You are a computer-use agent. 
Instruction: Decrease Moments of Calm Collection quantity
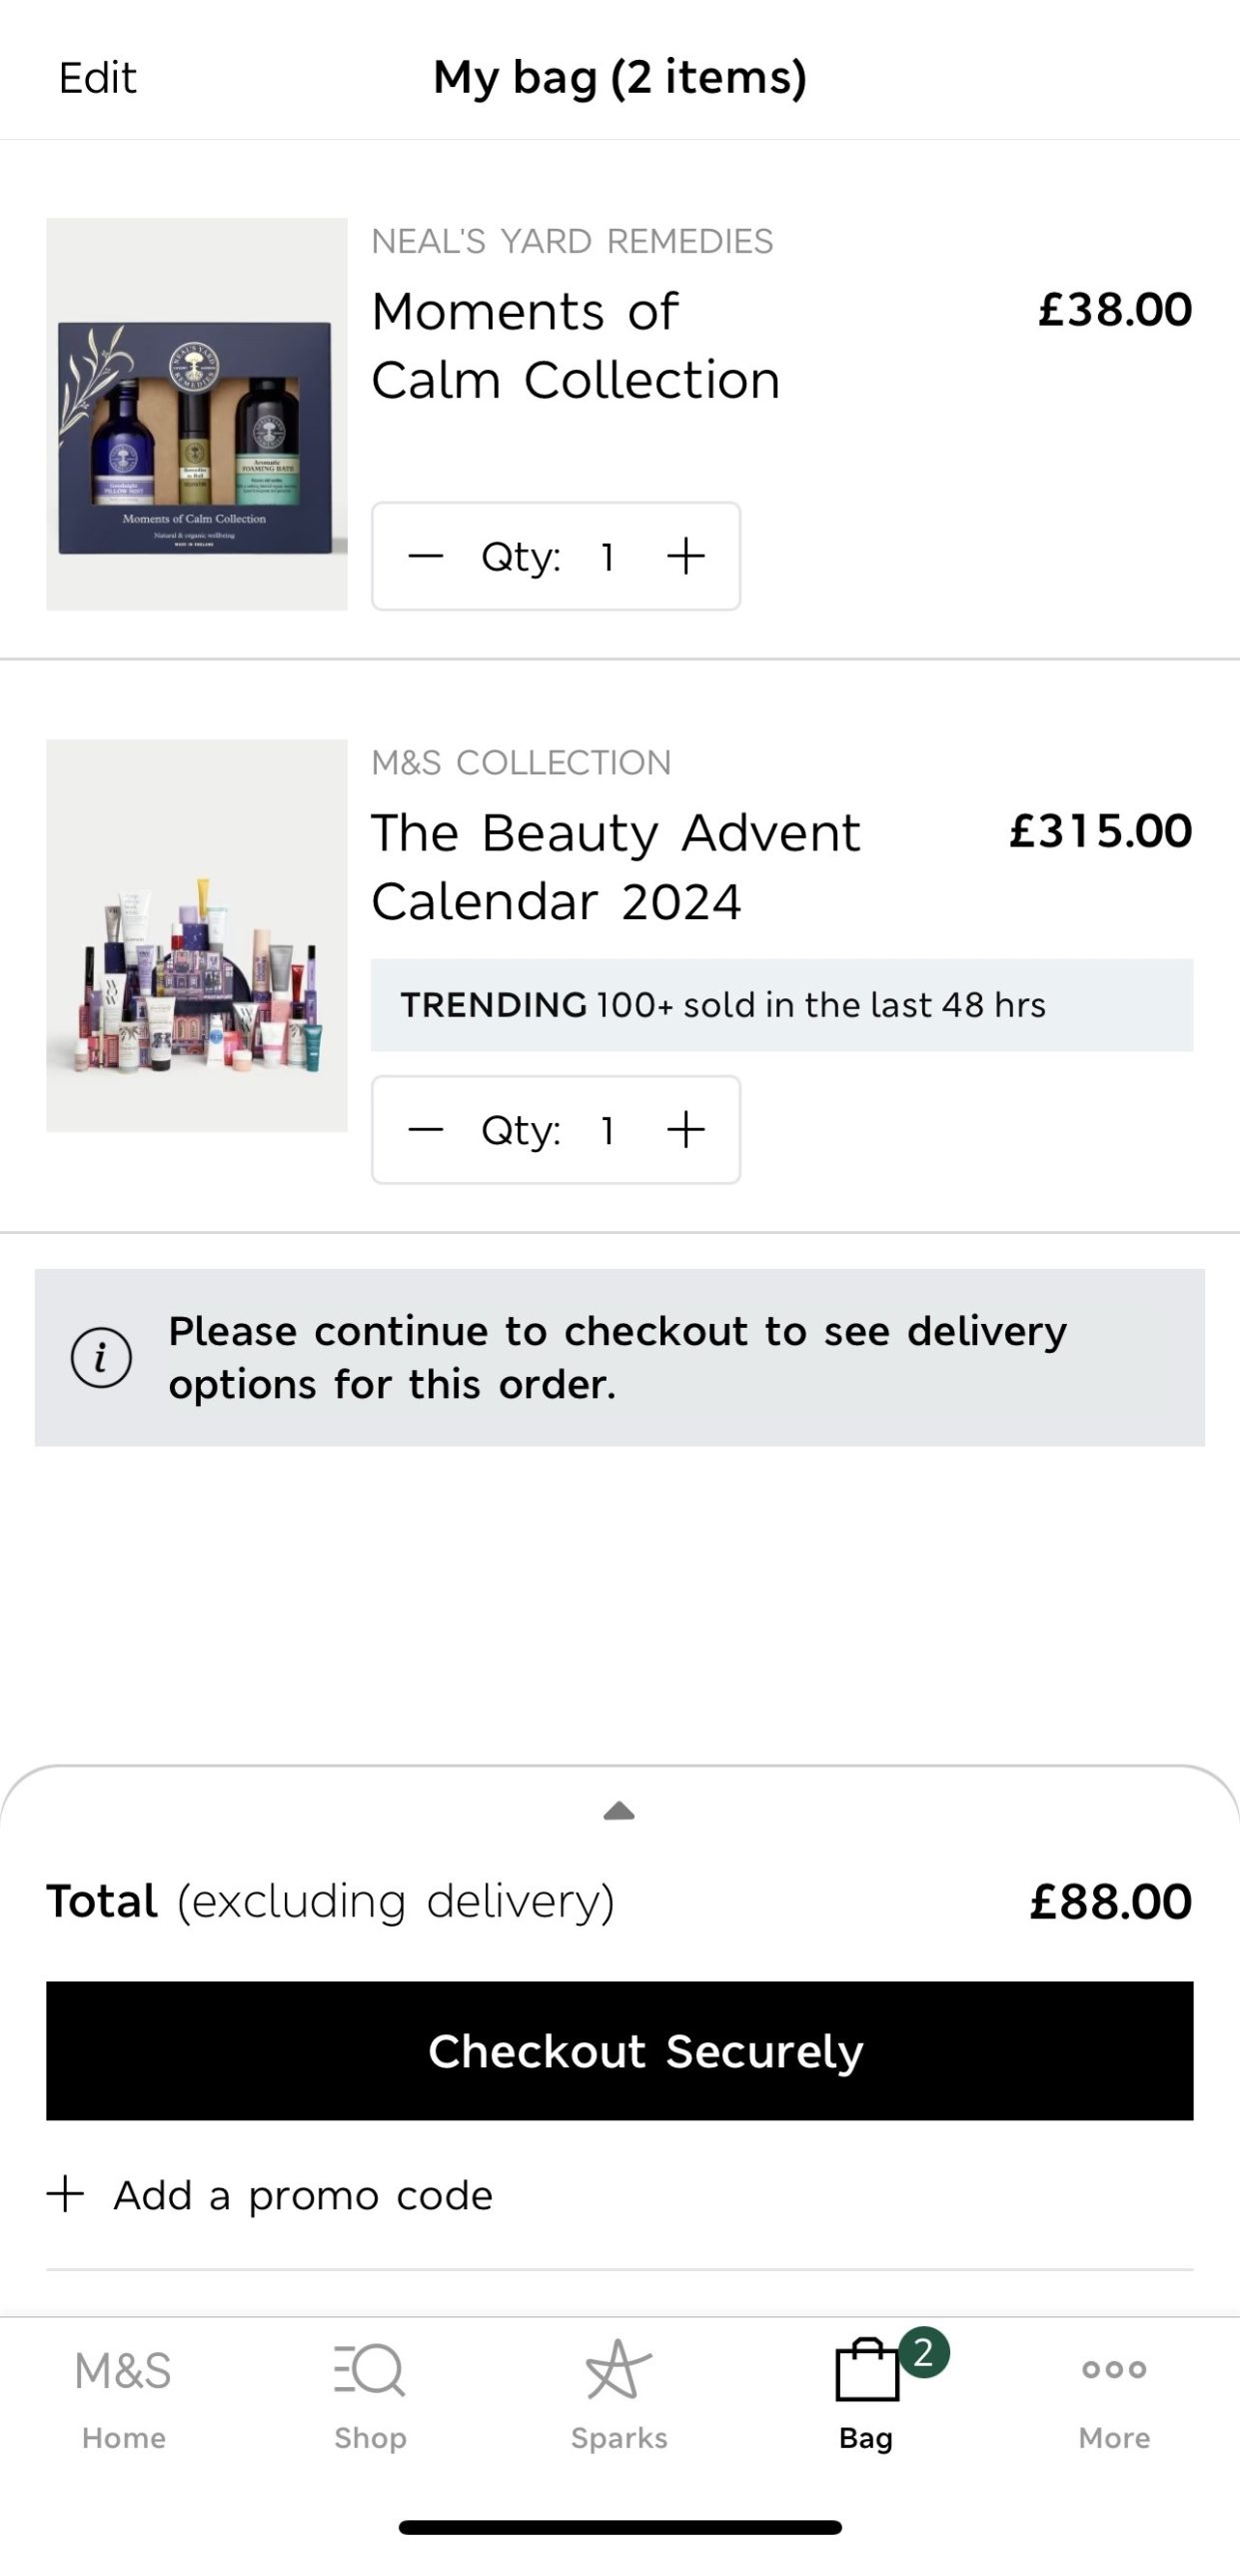426,556
